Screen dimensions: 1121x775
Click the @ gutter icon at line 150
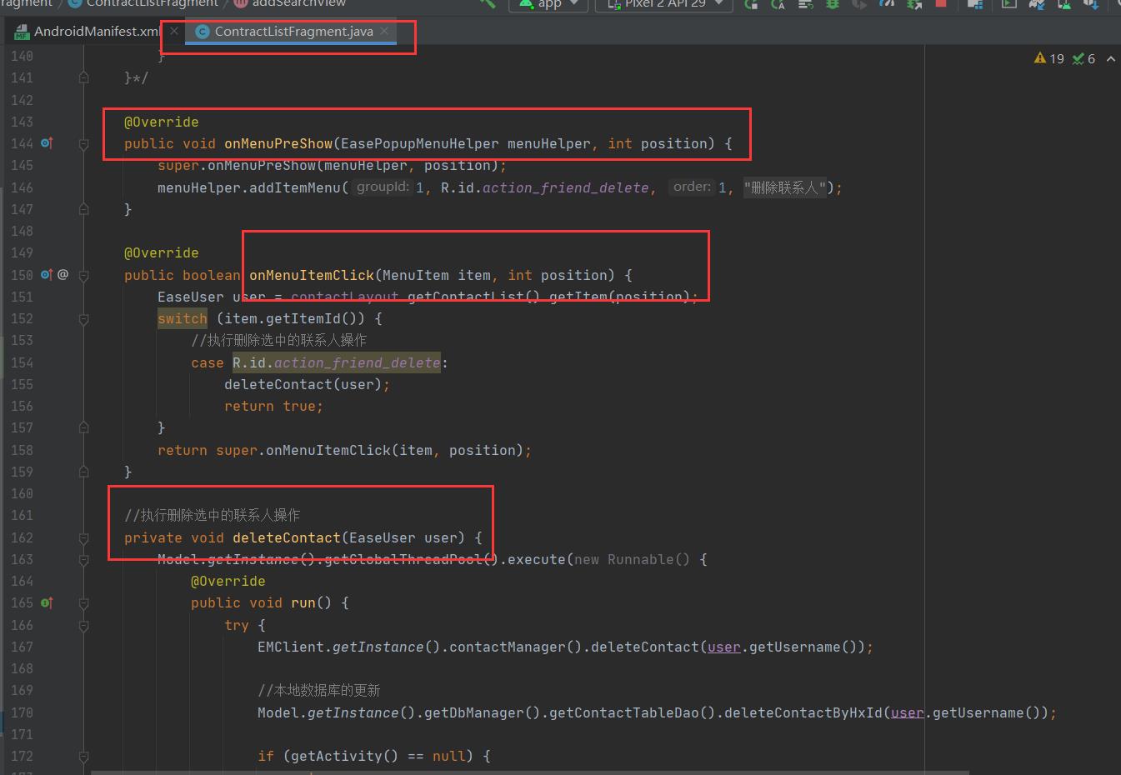pyautogui.click(x=63, y=274)
